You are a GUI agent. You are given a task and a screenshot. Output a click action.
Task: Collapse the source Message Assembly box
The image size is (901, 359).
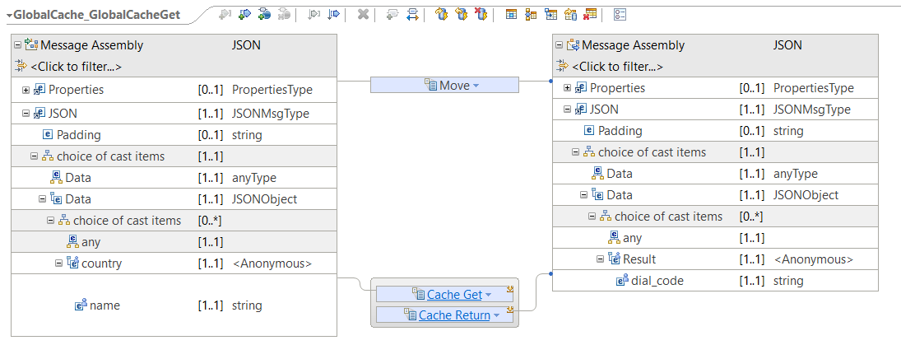tap(17, 44)
